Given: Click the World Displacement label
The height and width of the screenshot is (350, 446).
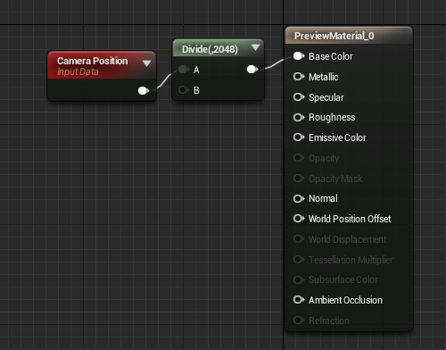Looking at the screenshot, I should 347,239.
